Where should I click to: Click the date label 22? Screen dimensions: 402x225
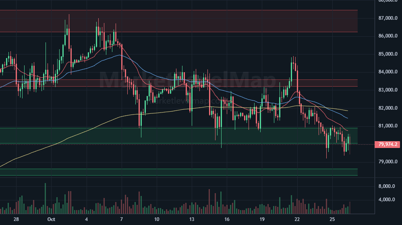297,219
